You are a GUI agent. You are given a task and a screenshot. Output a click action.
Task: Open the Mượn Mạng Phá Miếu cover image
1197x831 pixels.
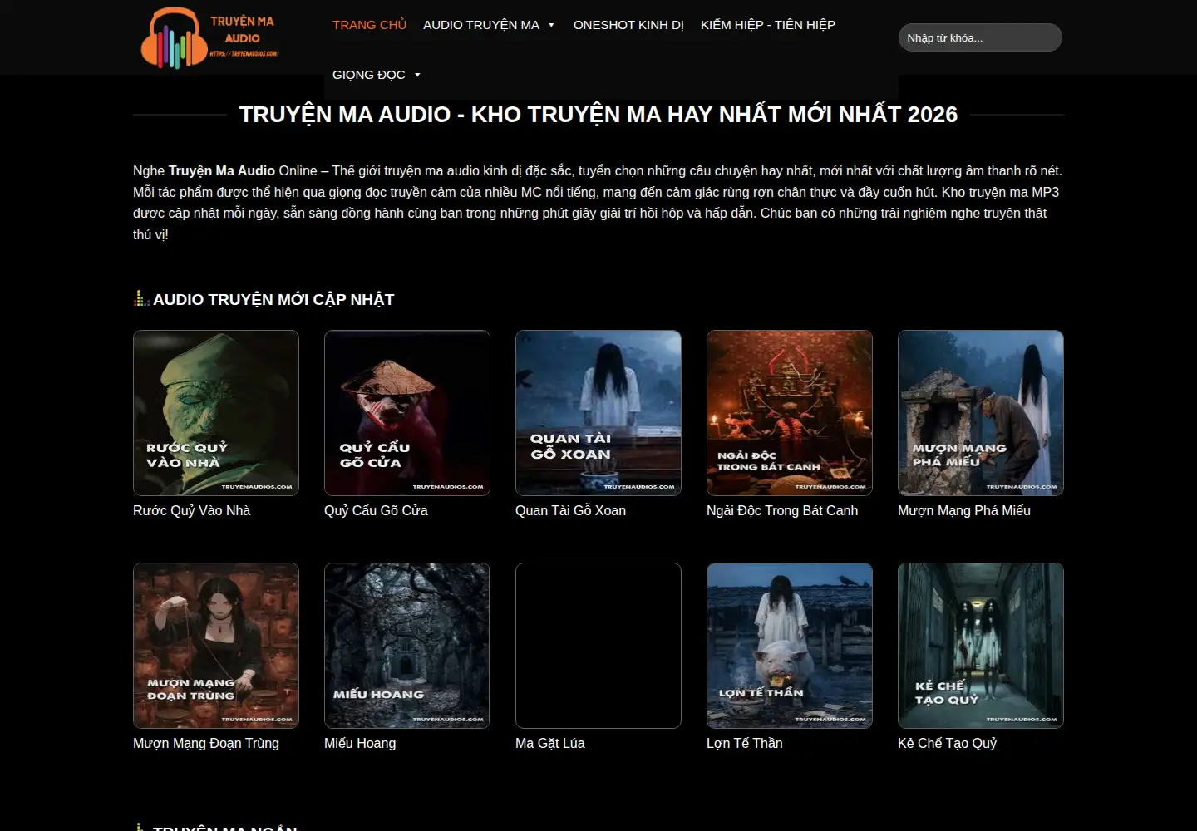tap(981, 413)
